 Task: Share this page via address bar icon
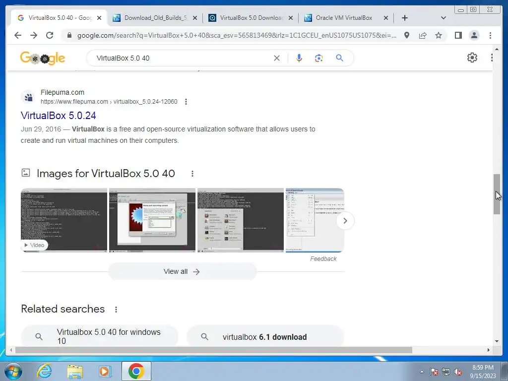click(423, 35)
